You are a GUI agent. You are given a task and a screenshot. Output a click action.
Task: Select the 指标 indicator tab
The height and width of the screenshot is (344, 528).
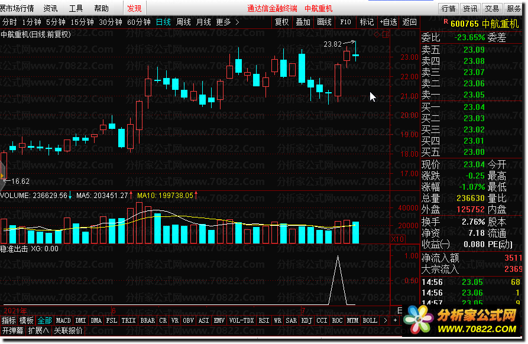pyautogui.click(x=8, y=320)
